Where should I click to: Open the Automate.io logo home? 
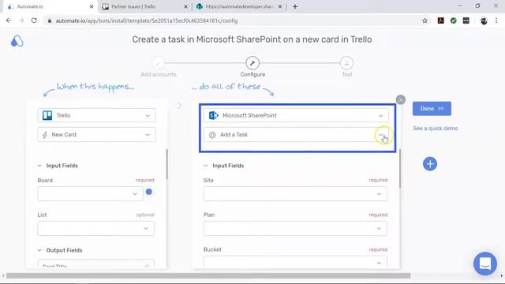point(17,41)
